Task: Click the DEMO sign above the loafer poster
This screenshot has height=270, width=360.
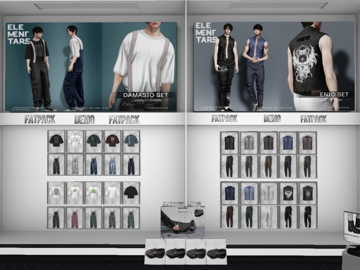Action: (x=194, y=204)
